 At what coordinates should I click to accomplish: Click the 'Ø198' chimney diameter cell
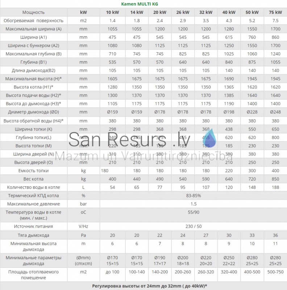click(229, 112)
